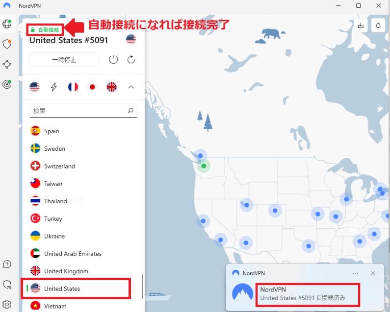Open Meshnet icon in sidebar

7,64
